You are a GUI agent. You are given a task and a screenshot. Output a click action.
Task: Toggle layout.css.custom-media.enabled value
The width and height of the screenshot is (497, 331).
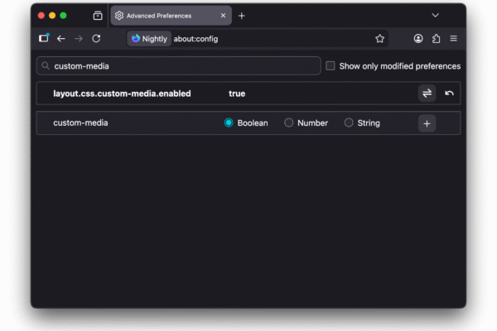[x=427, y=94]
